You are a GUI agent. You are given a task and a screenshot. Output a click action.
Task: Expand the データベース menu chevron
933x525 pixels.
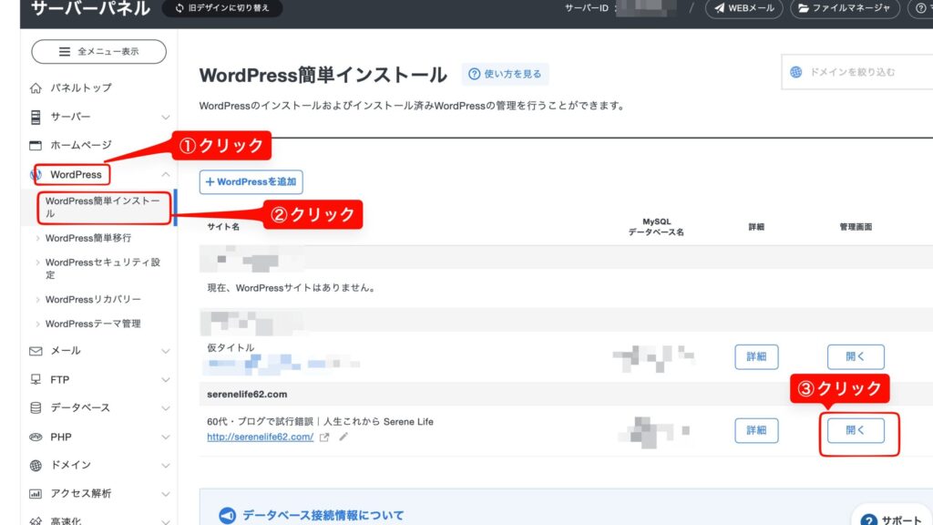click(166, 408)
